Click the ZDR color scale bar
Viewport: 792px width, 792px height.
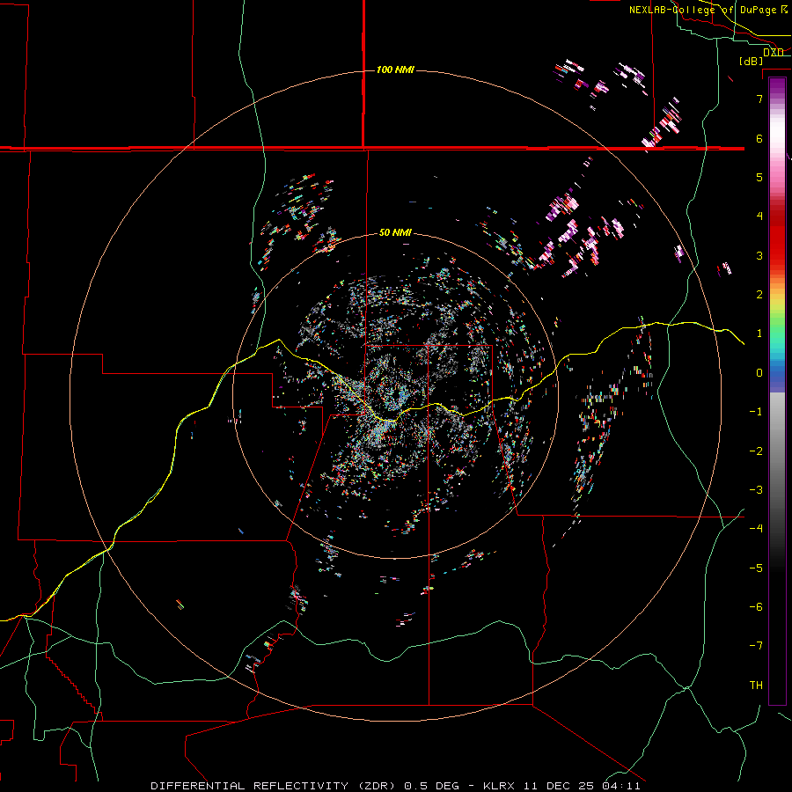[x=777, y=391]
